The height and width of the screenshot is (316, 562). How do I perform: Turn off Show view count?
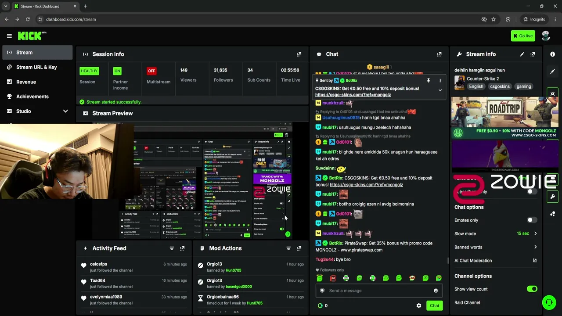pyautogui.click(x=532, y=289)
